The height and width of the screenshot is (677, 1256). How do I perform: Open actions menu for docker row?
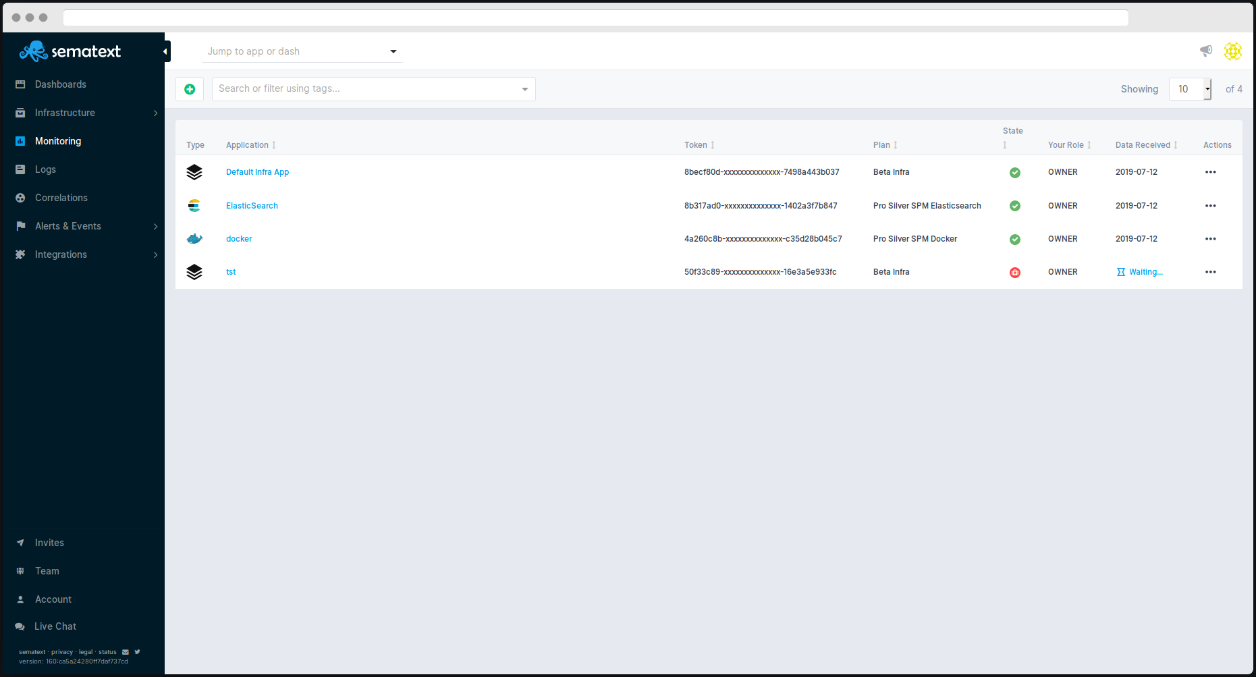(x=1210, y=239)
